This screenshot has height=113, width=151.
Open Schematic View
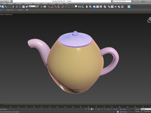coord(101,7)
